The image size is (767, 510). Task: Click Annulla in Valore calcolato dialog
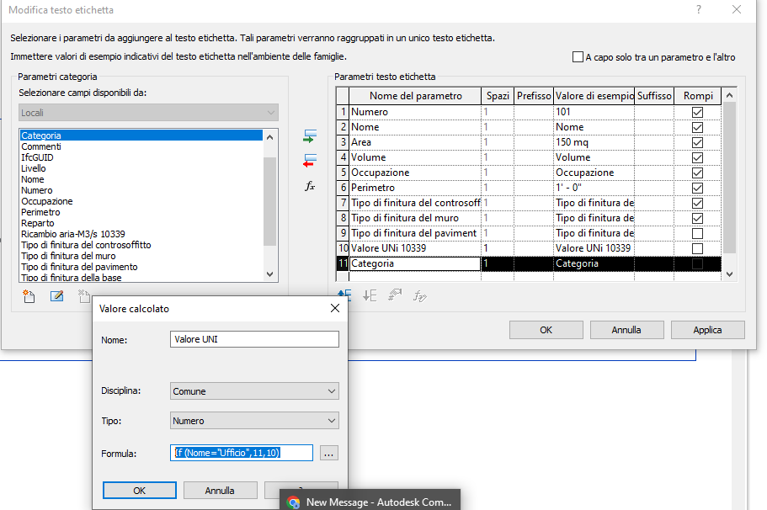(220, 490)
